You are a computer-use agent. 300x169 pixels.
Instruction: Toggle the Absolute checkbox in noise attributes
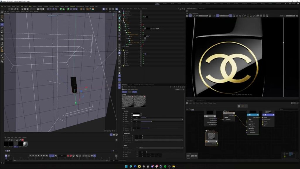(134, 130)
